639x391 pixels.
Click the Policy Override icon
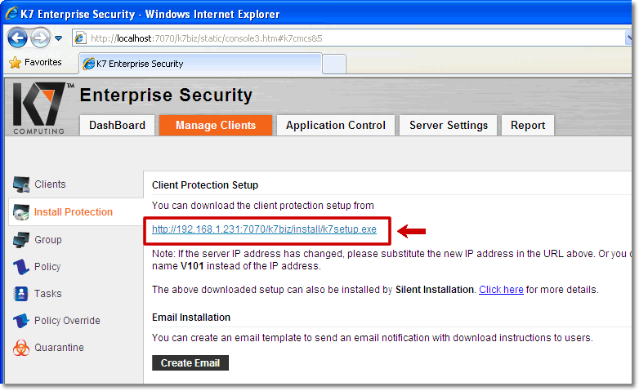point(20,321)
